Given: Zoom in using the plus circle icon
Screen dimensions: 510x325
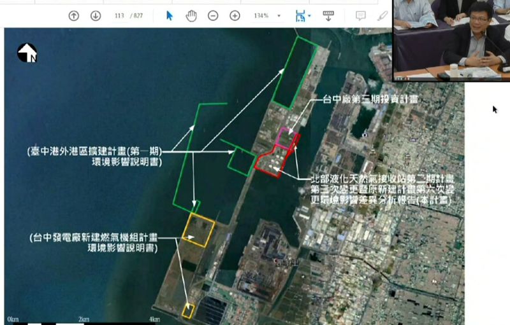Looking at the screenshot, I should coord(235,15).
